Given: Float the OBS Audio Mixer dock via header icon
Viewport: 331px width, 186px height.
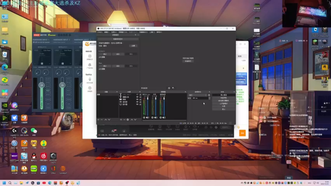Looking at the screenshot, I should (x=185, y=92).
